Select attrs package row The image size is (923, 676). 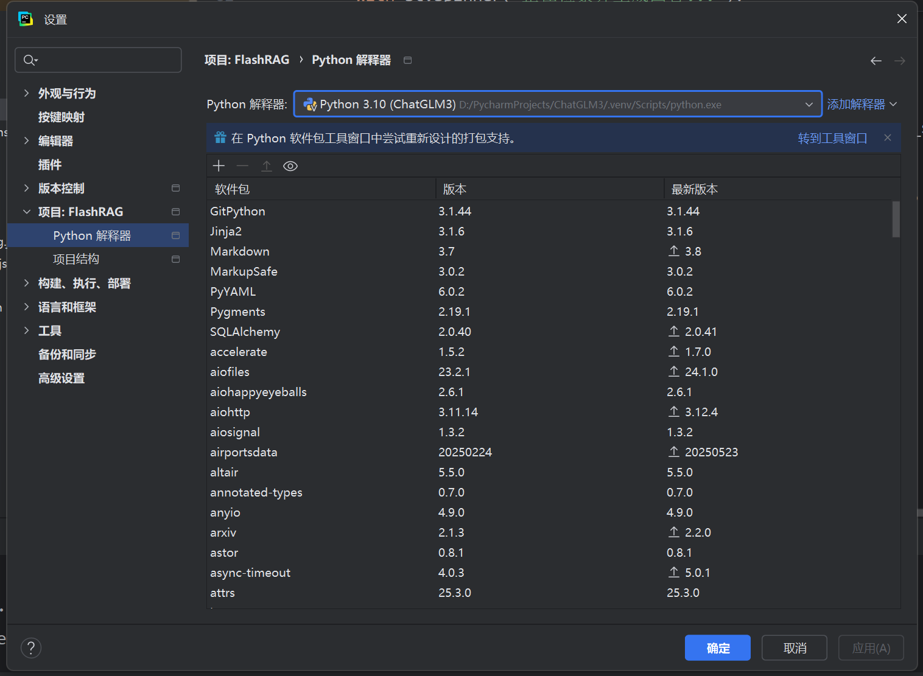pyautogui.click(x=550, y=593)
